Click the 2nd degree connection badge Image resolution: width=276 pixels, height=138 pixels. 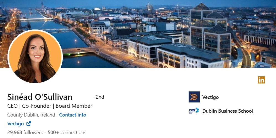(x=100, y=97)
